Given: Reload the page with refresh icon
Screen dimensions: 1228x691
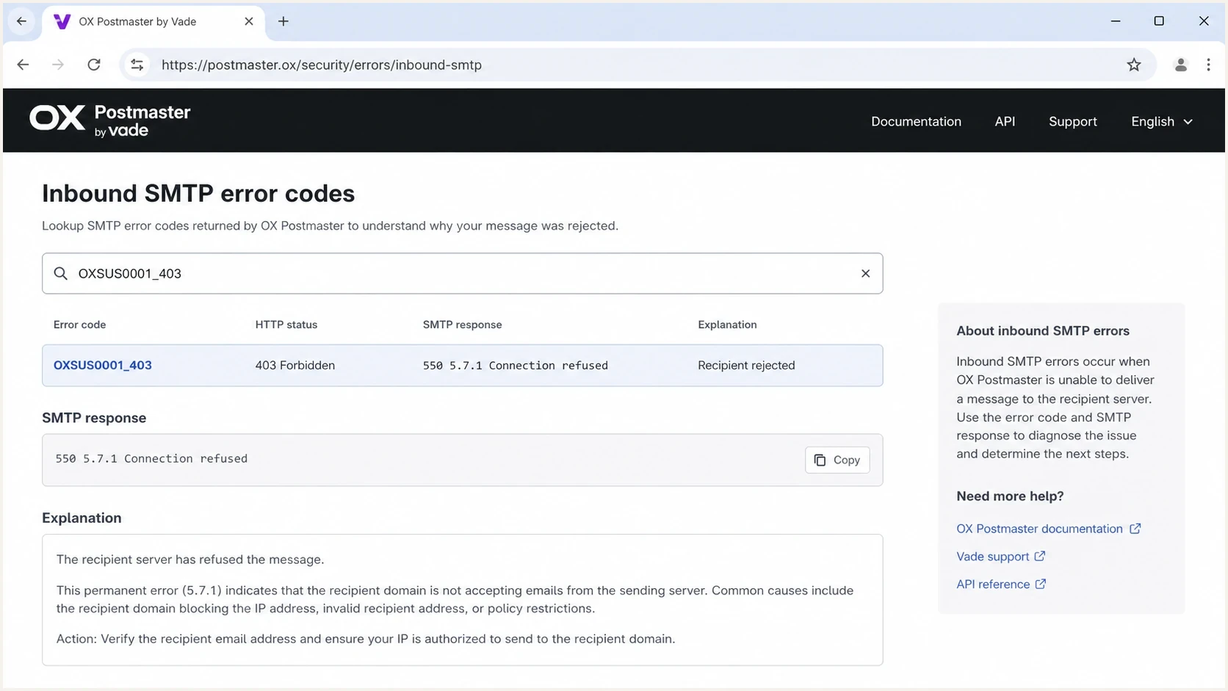Looking at the screenshot, I should click(94, 65).
